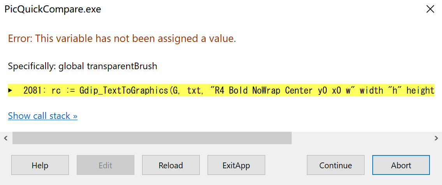
Task: Click the arrow marker before line 2081
Action: coord(10,91)
